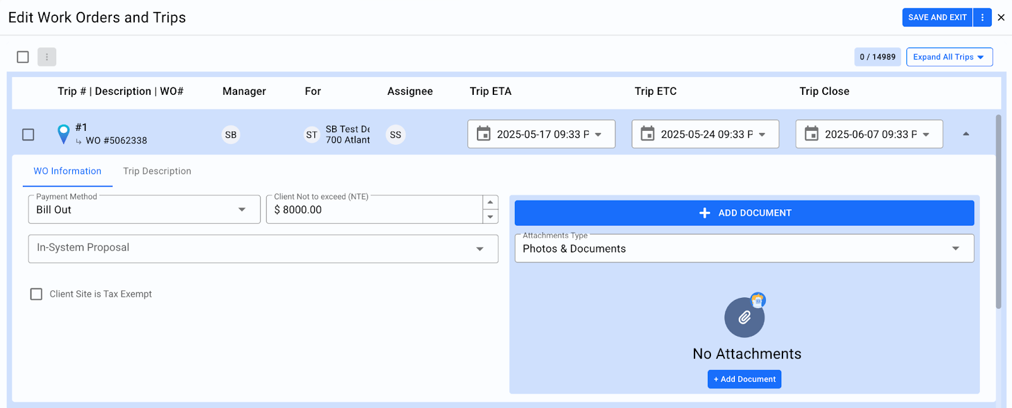This screenshot has height=408, width=1012.
Task: Switch to the WO Information tab
Action: coord(68,171)
